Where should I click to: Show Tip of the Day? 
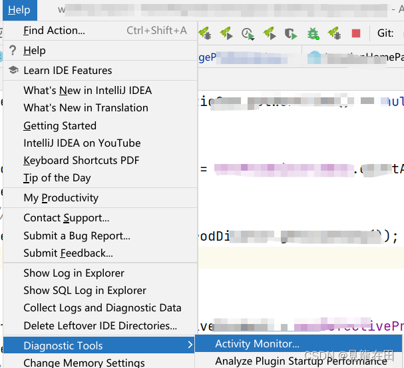pos(101,178)
